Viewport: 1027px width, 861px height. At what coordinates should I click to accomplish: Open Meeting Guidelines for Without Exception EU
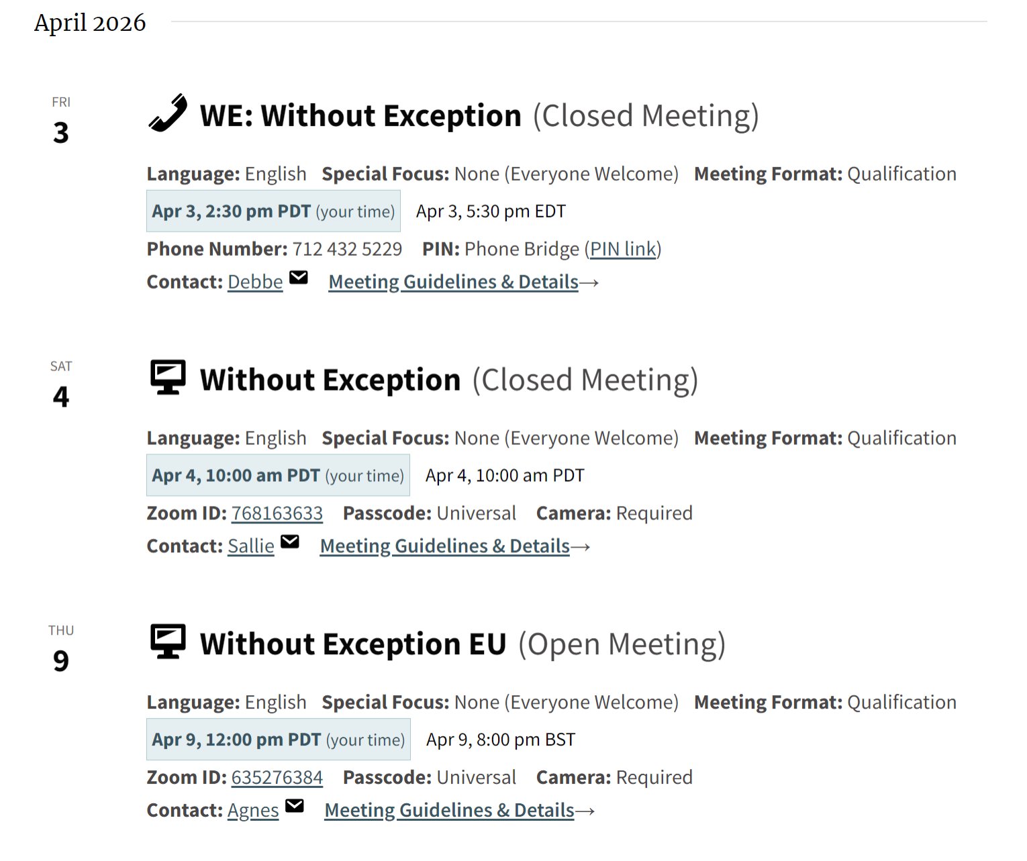point(448,810)
